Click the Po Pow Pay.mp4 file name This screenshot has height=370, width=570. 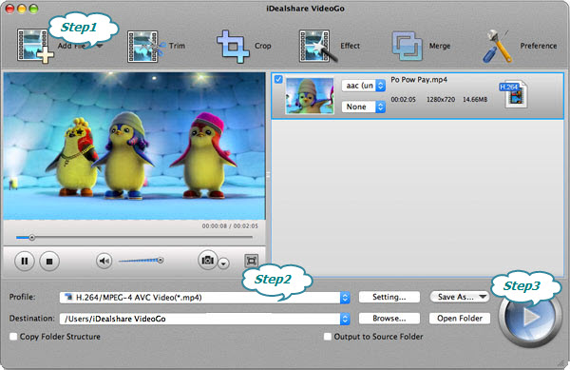(x=419, y=80)
